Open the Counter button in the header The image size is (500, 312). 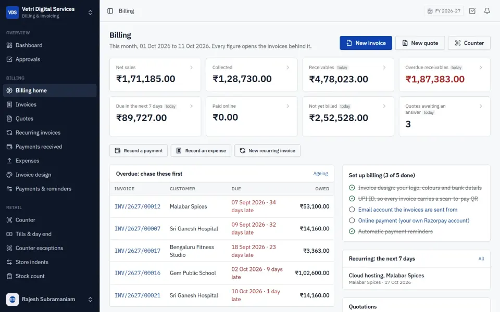[469, 43]
